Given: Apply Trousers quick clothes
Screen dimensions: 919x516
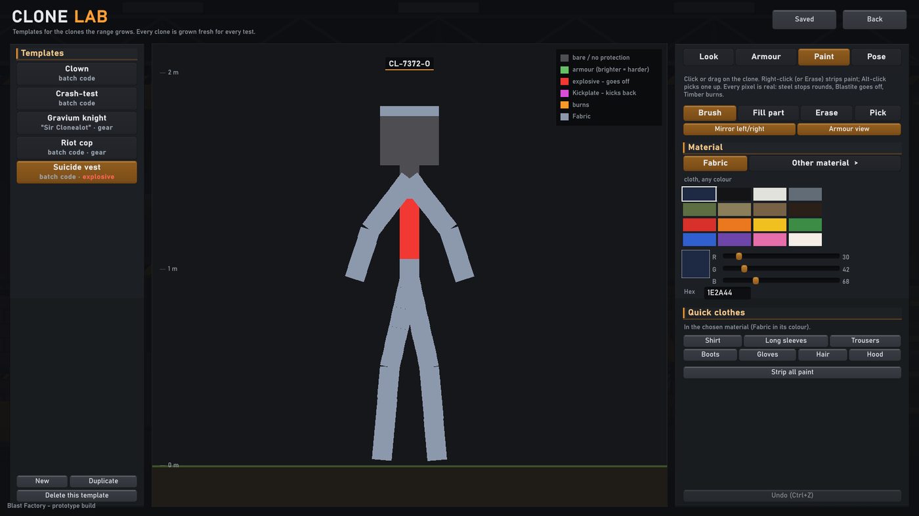Looking at the screenshot, I should pyautogui.click(x=865, y=341).
